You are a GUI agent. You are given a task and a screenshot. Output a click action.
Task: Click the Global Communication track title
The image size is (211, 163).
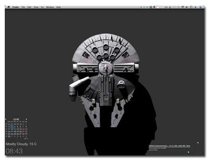[170, 146]
